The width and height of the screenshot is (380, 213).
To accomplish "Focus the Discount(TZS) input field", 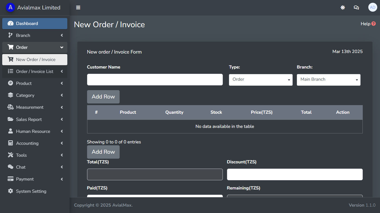I will [295, 174].
